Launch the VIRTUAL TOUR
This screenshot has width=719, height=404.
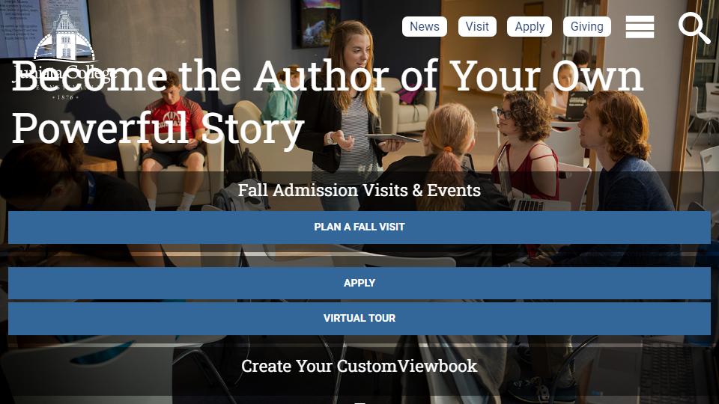(359, 319)
